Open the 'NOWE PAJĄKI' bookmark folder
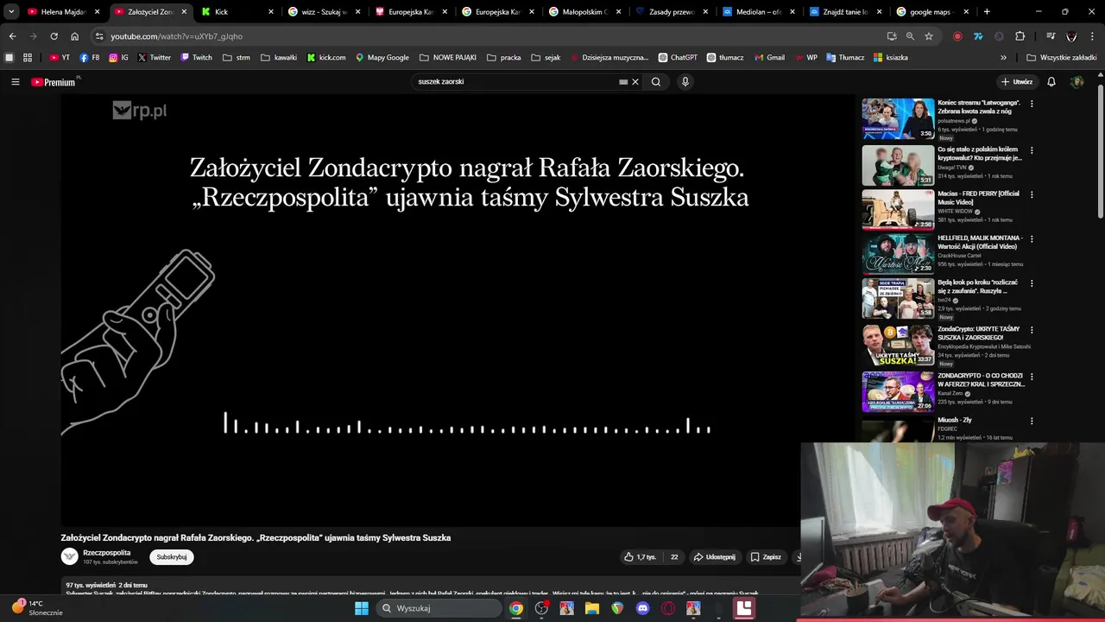 click(448, 58)
